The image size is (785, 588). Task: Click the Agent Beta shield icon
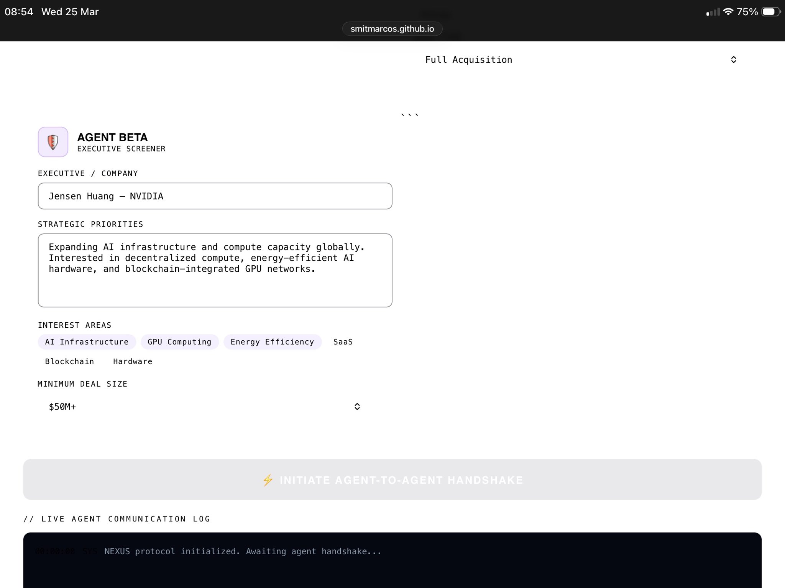pyautogui.click(x=53, y=142)
